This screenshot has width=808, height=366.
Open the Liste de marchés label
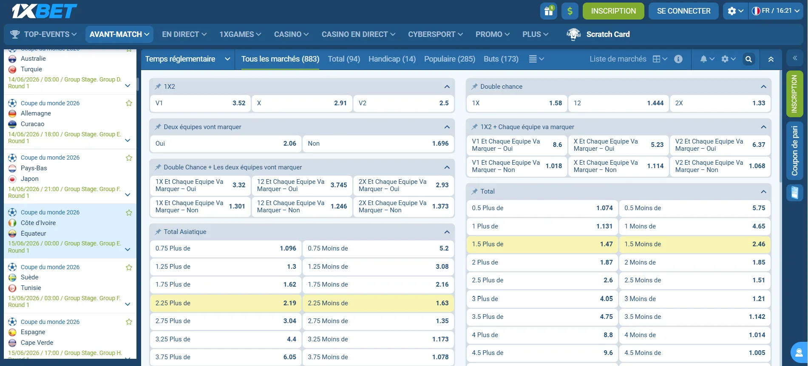618,59
